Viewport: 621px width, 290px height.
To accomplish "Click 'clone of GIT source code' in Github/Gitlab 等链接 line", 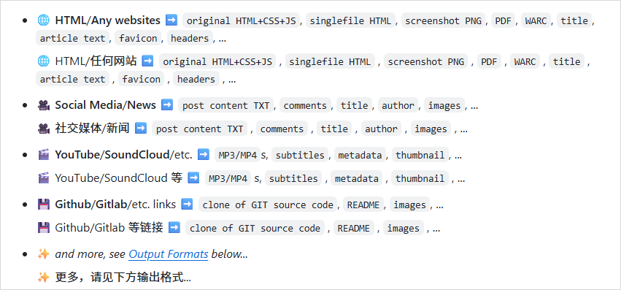I will (x=255, y=228).
